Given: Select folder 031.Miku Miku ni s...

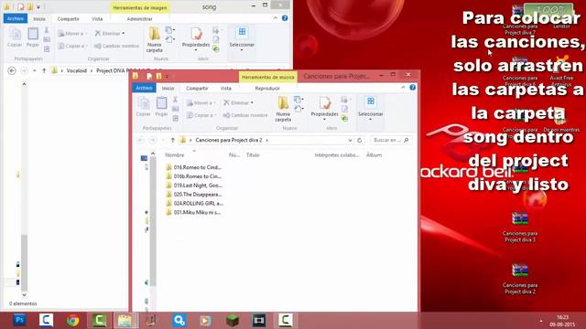Looking at the screenshot, I should tap(193, 212).
